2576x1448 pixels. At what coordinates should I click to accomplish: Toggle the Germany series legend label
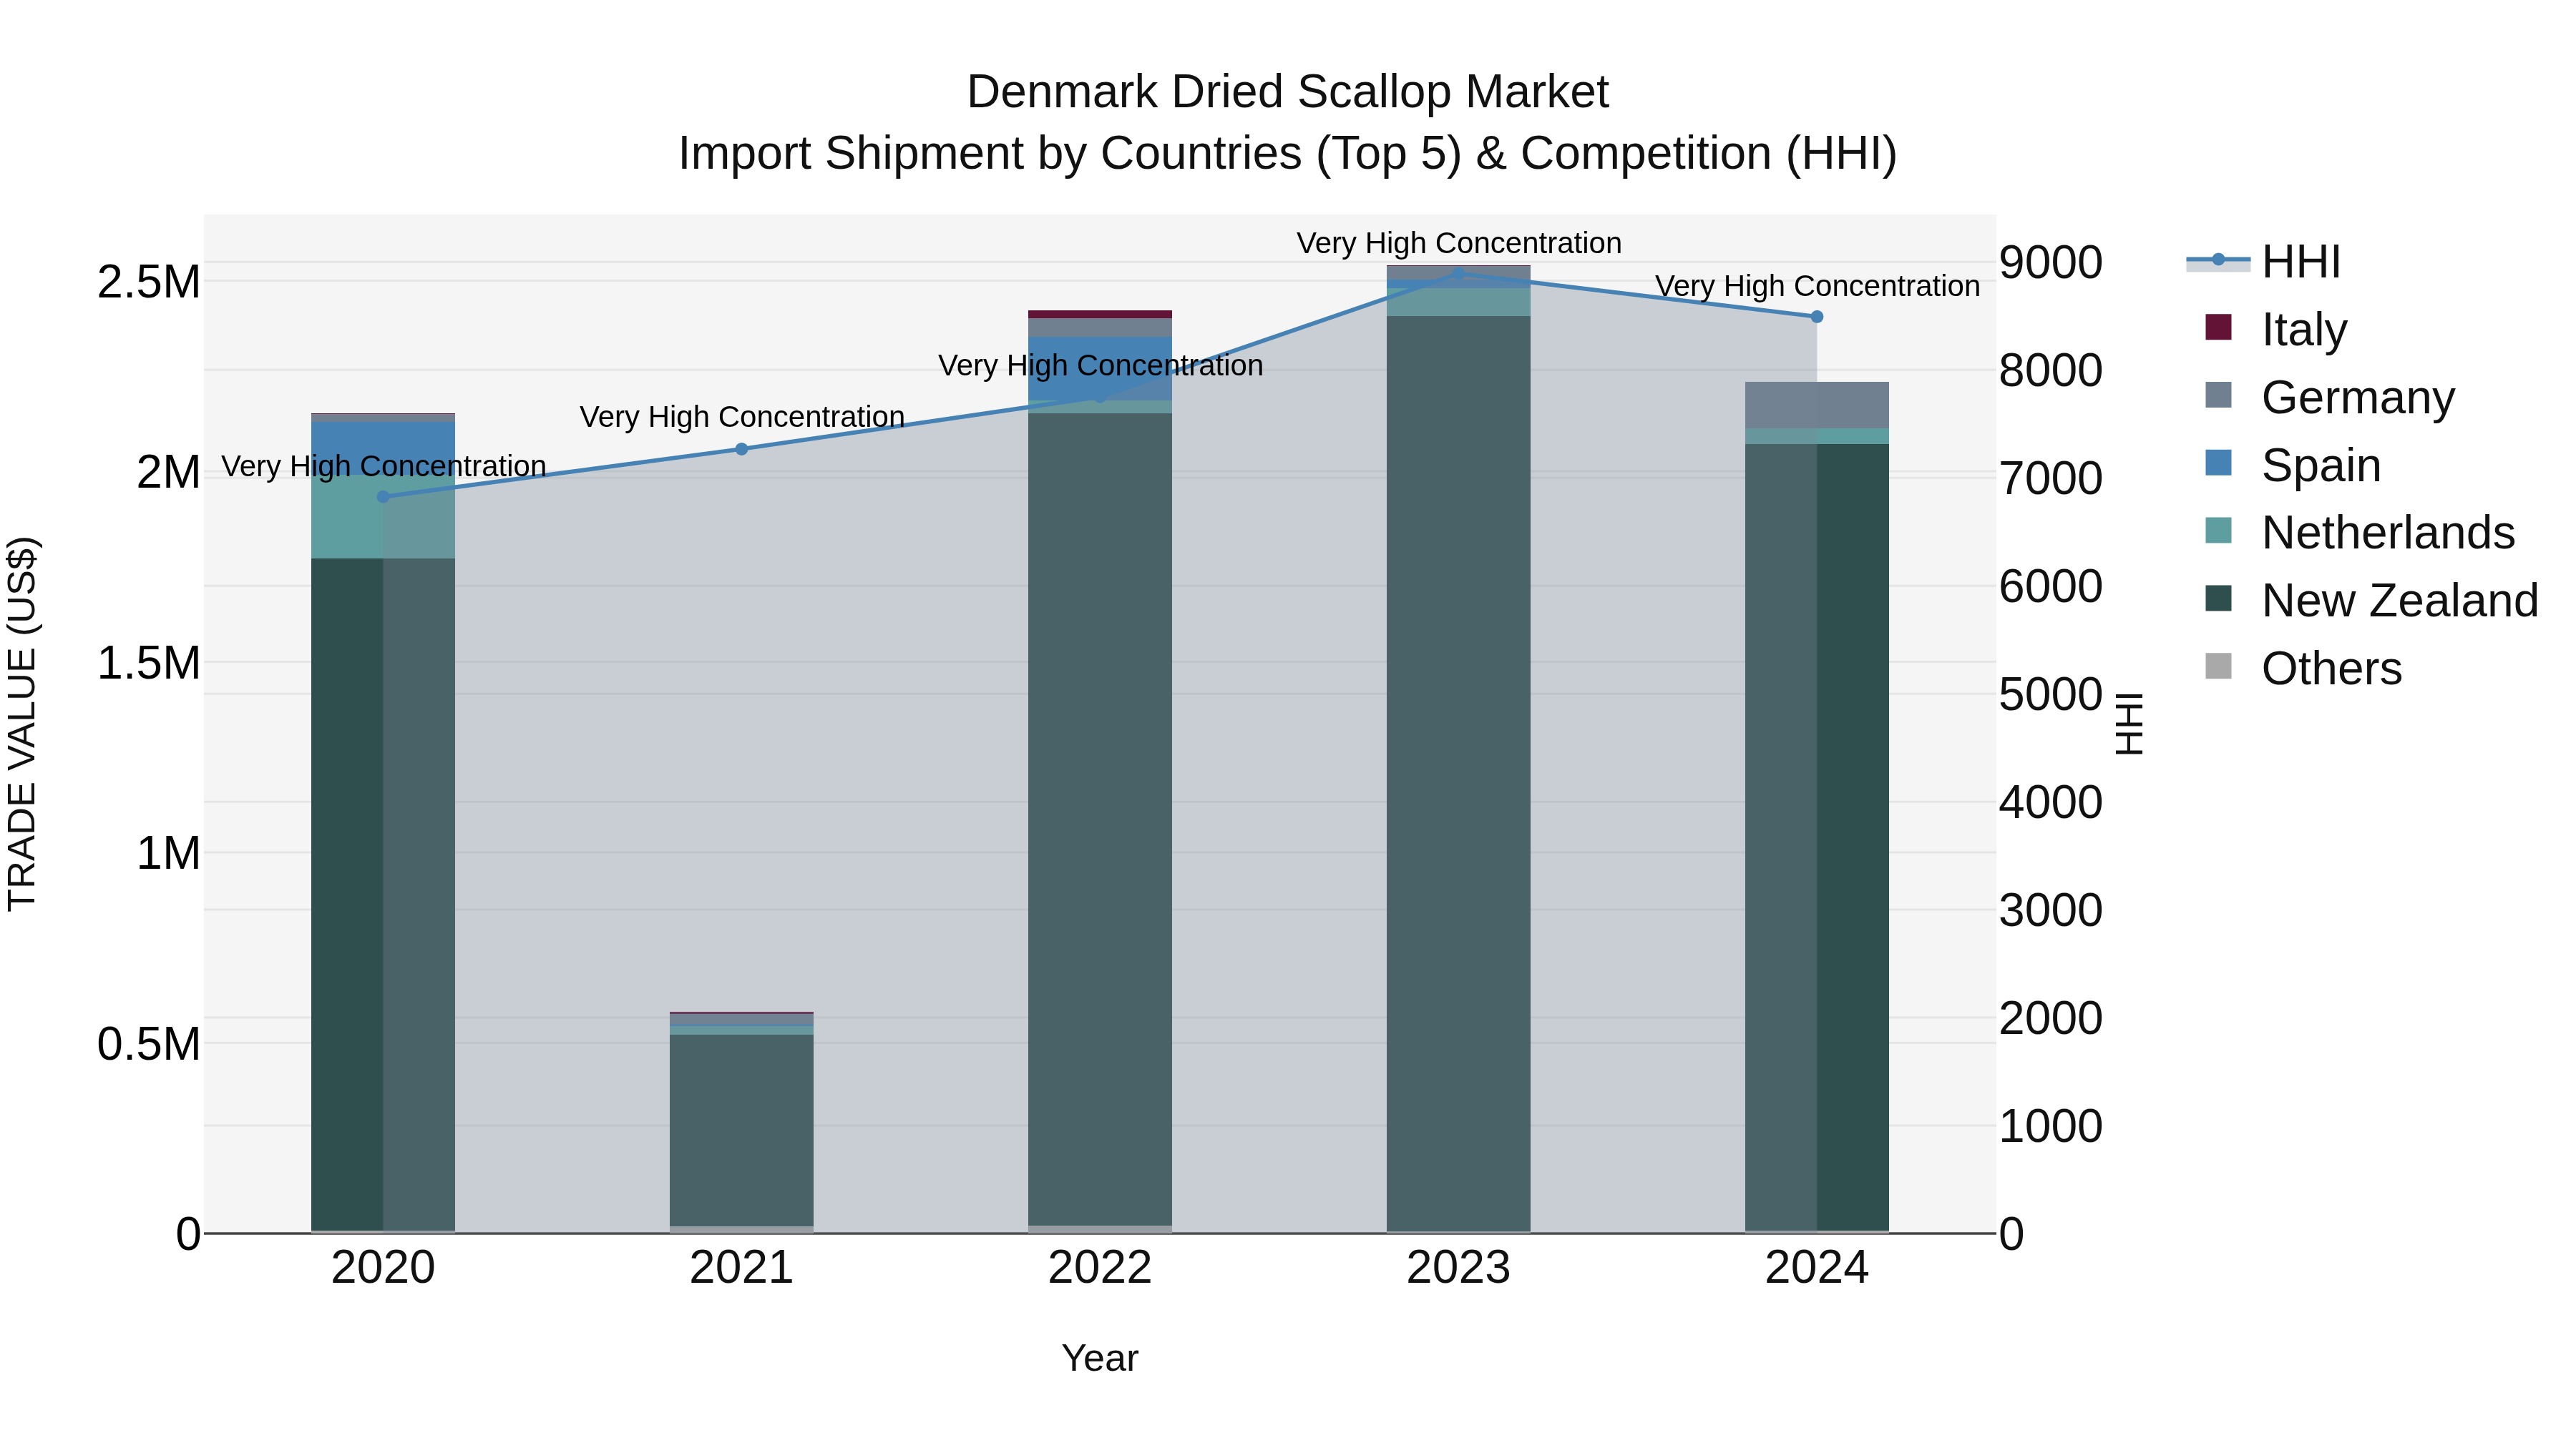pos(2358,398)
